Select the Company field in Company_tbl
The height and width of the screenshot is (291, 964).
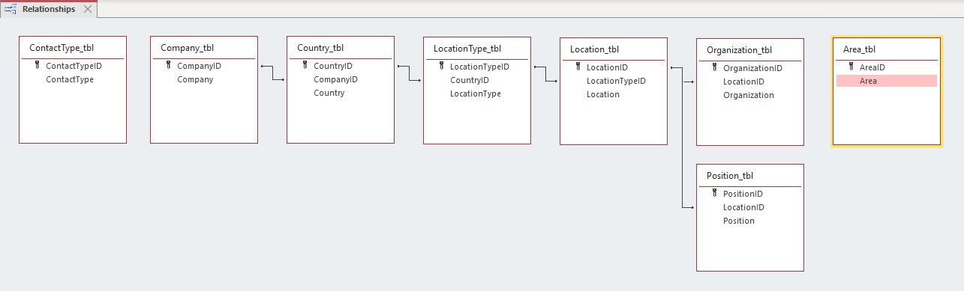coord(195,79)
